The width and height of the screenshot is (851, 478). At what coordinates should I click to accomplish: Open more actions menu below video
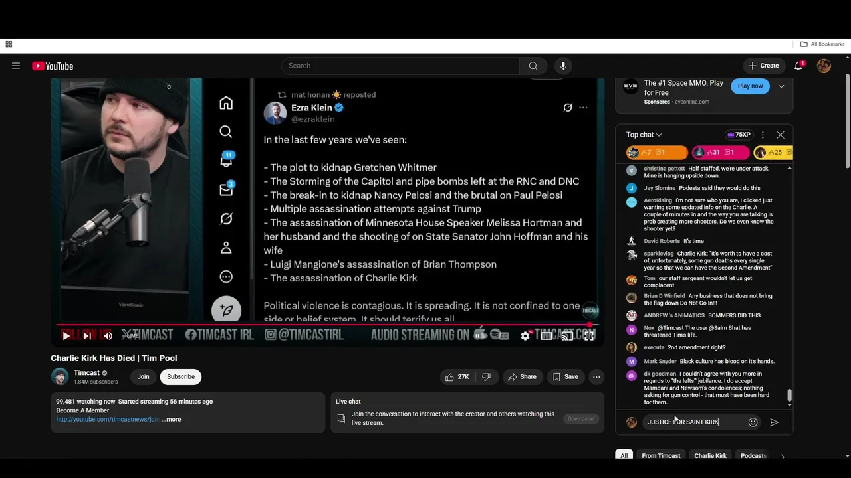[596, 376]
